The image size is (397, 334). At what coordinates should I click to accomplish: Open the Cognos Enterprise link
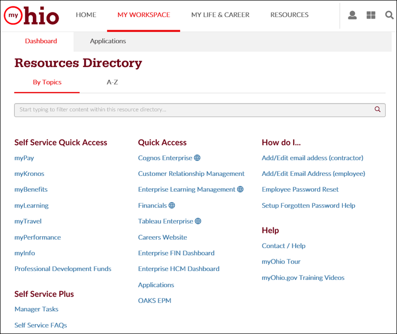pyautogui.click(x=165, y=158)
